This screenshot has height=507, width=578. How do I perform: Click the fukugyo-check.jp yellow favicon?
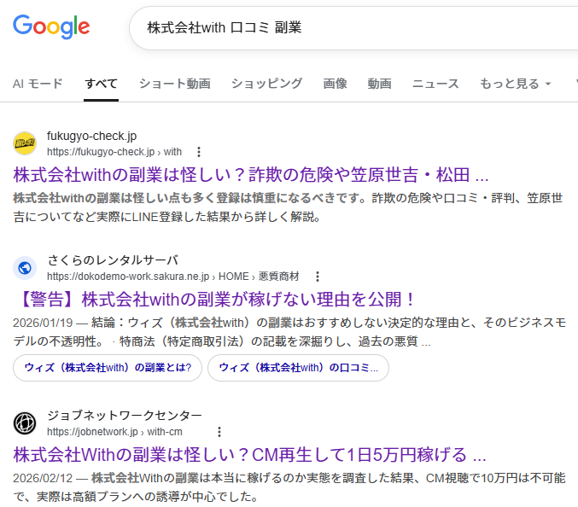(25, 143)
